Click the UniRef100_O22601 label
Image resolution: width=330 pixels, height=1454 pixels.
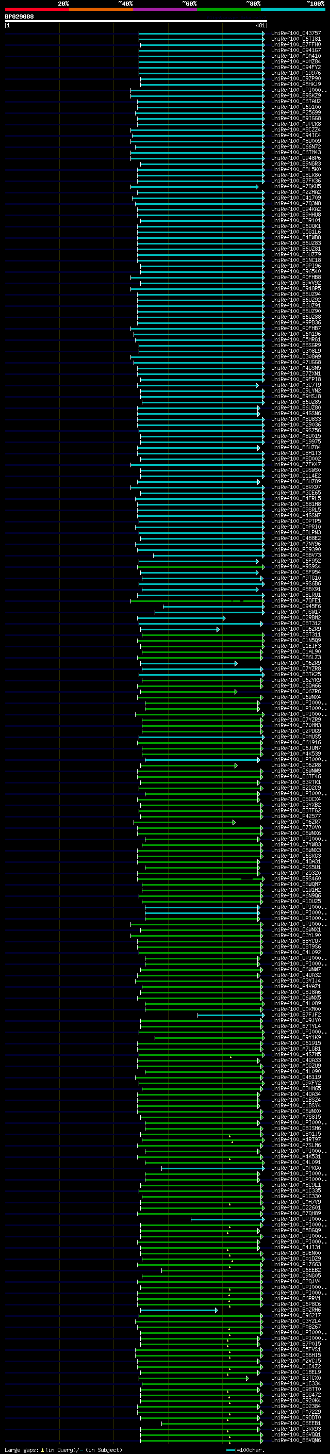[296, 1207]
